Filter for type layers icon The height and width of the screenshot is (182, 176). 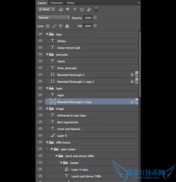75,9
